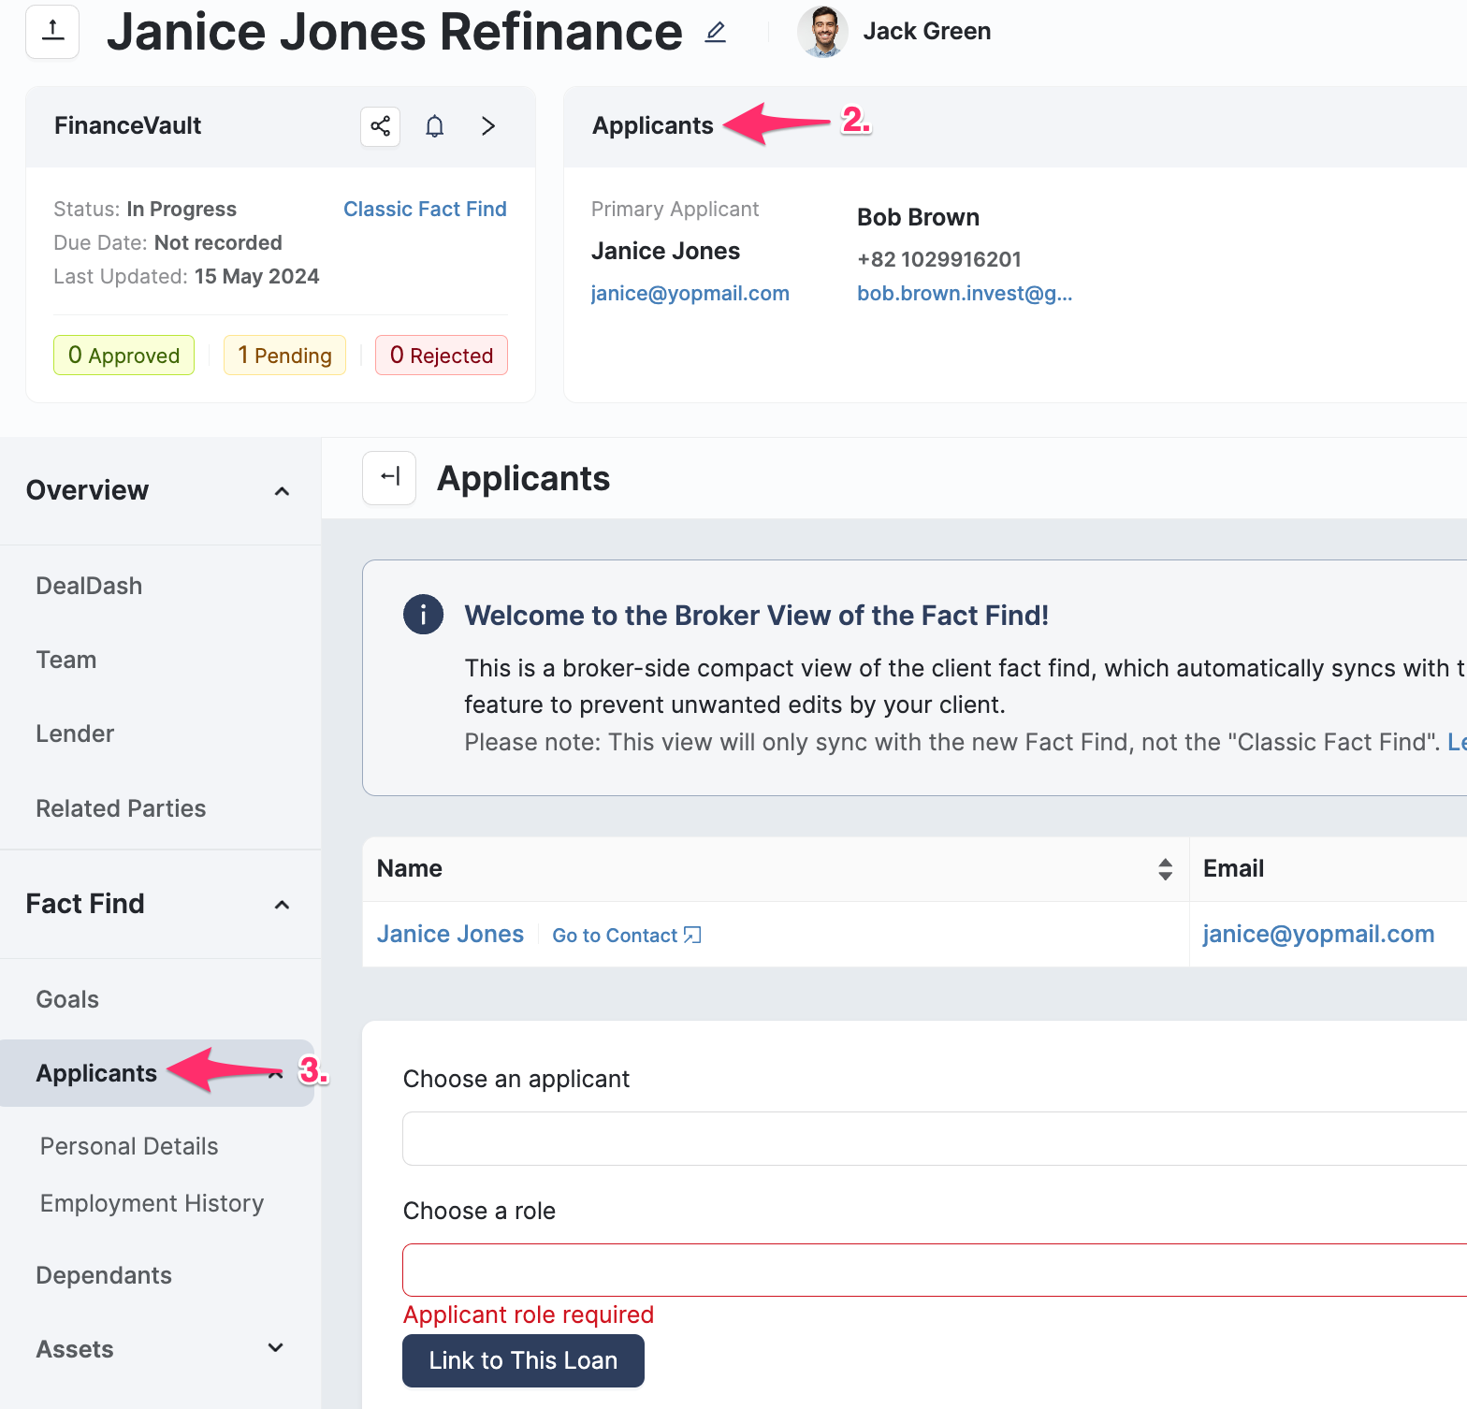Collapse the sidebar using the arrow icon
The height and width of the screenshot is (1409, 1467).
coord(389,478)
